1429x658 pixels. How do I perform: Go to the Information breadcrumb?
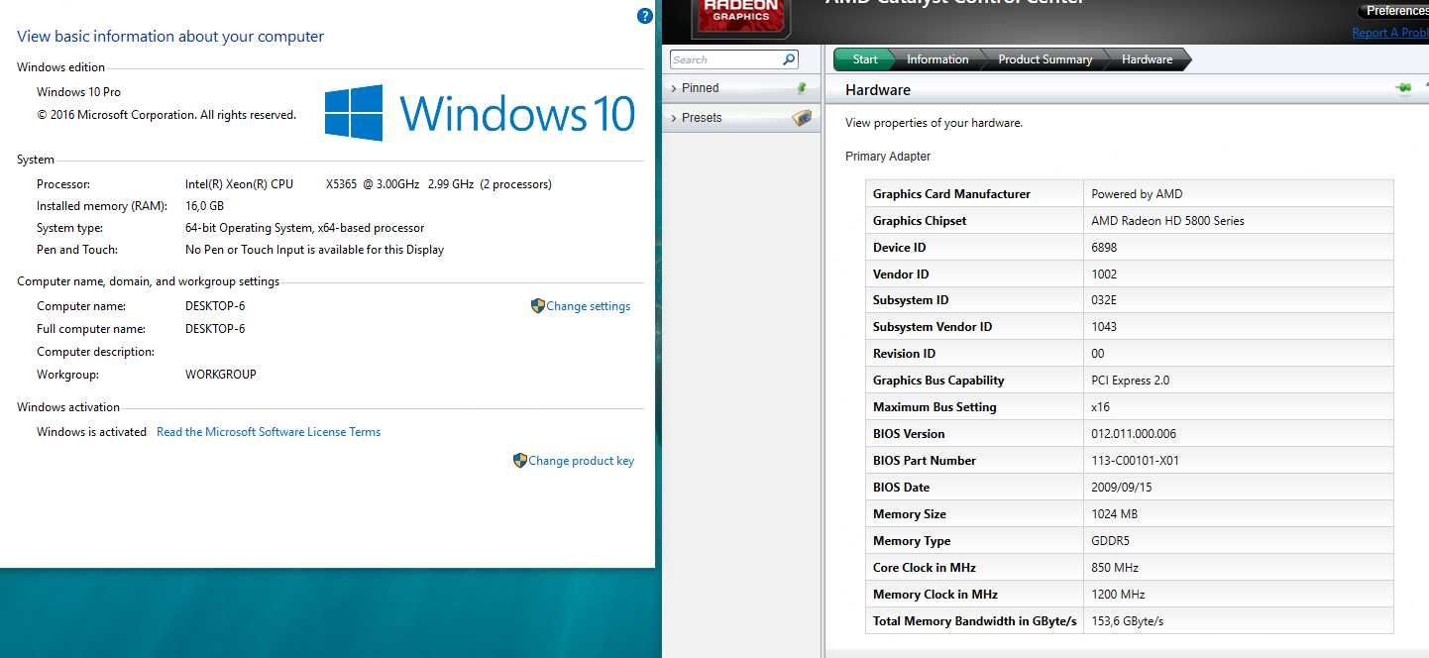click(x=937, y=59)
